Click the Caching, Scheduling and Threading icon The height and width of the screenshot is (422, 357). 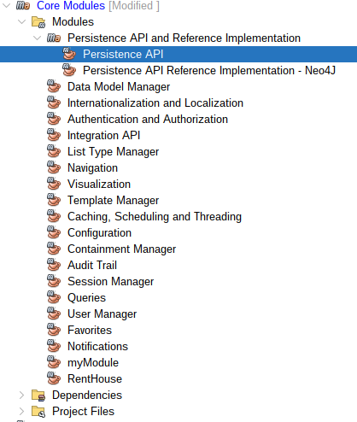(54, 216)
